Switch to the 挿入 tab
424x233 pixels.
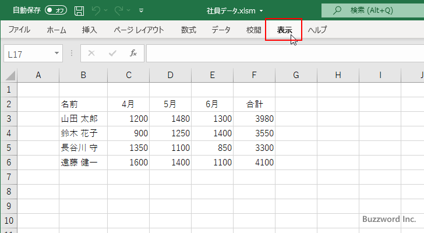(x=90, y=30)
